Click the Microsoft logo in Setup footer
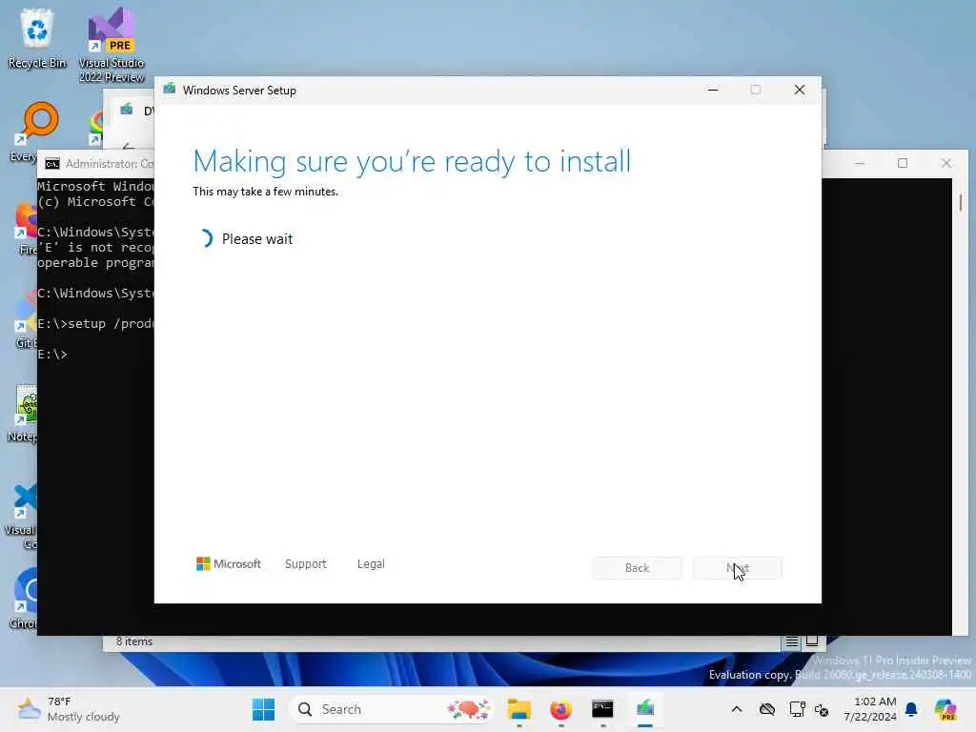The height and width of the screenshot is (732, 976). tap(229, 564)
